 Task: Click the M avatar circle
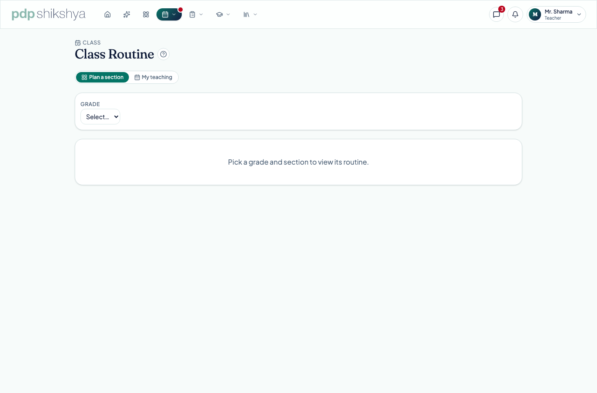point(535,14)
